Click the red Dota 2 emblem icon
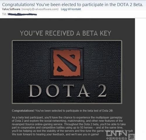Screen dimensions: 146x140 point(67,63)
